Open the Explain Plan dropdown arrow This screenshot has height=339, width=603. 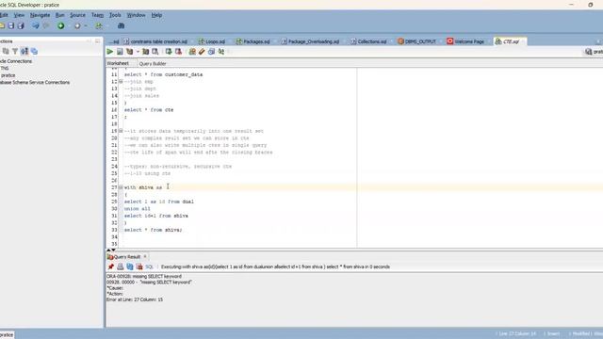(x=138, y=52)
